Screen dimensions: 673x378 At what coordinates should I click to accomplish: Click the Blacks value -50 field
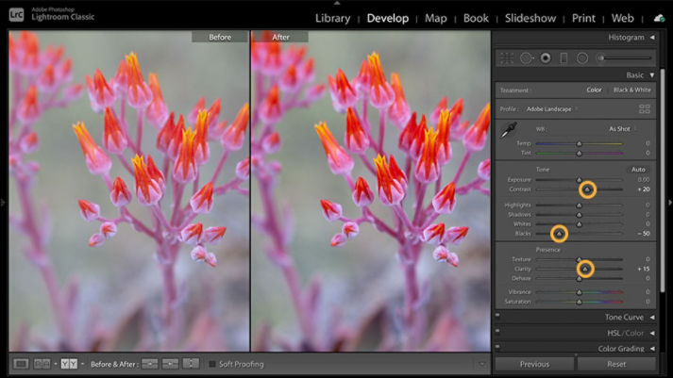644,234
